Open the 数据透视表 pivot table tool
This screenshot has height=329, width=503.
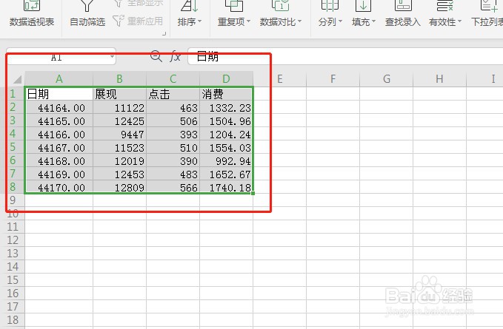(x=31, y=14)
